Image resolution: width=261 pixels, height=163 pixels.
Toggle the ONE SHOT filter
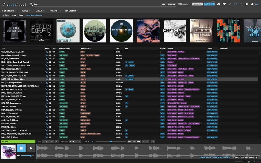[x=172, y=4]
